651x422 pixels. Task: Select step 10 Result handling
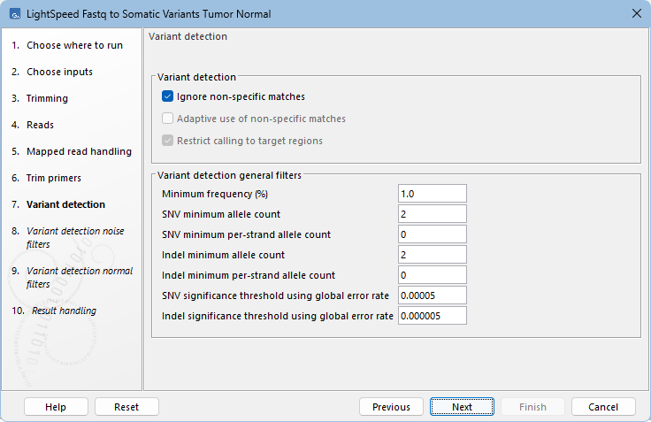pos(54,311)
